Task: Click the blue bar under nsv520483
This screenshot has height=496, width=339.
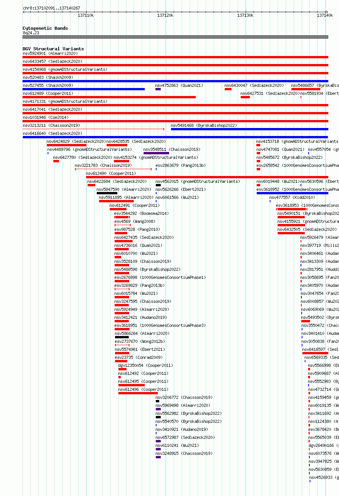Action: [176, 81]
